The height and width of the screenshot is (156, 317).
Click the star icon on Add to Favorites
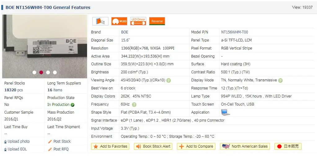click(96, 146)
